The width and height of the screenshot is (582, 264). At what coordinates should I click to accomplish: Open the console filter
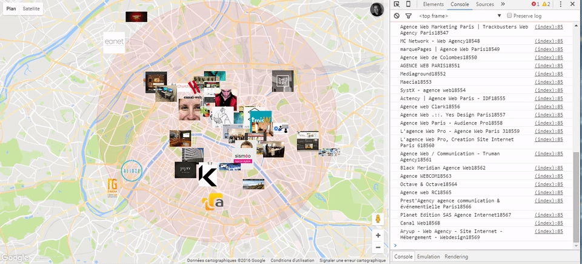408,16
